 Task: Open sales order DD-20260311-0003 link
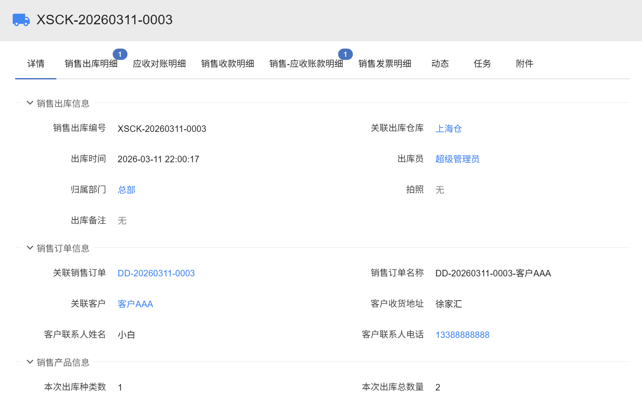coord(156,273)
